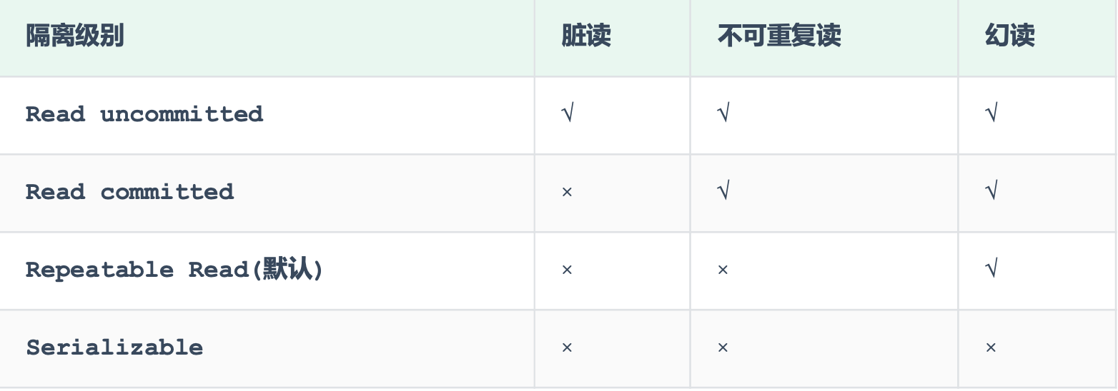The height and width of the screenshot is (391, 1118).
Task: Click Read committed 不可重复读 check mark
Action: coord(723,192)
